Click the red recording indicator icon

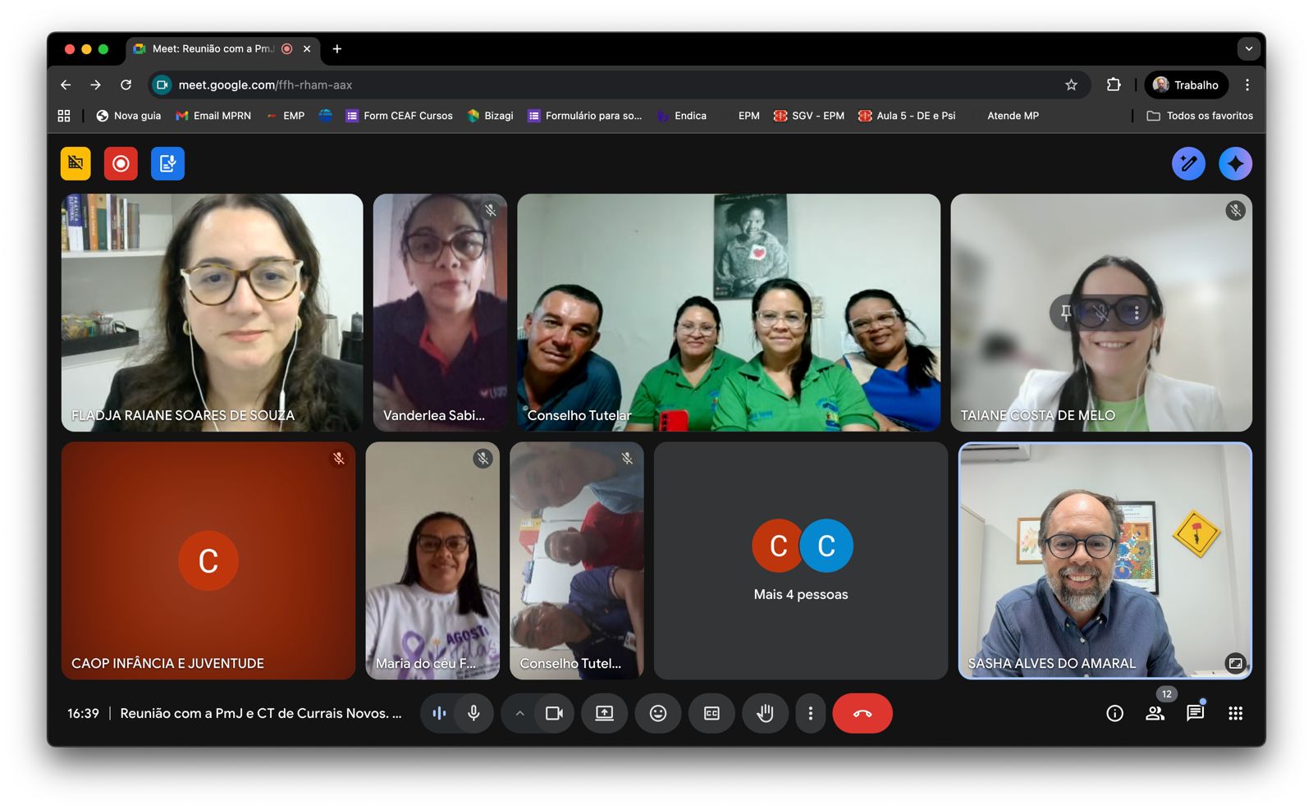(121, 163)
